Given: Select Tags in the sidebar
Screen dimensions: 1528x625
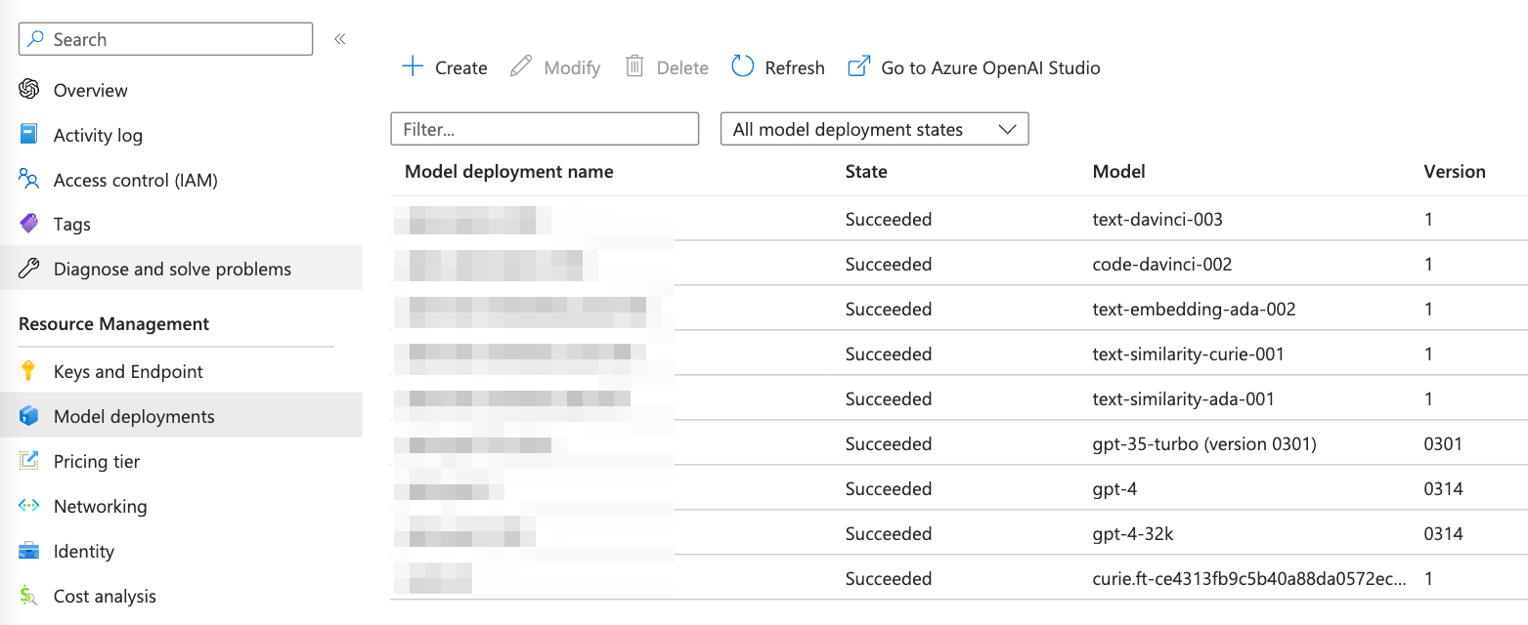Looking at the screenshot, I should coord(72,224).
